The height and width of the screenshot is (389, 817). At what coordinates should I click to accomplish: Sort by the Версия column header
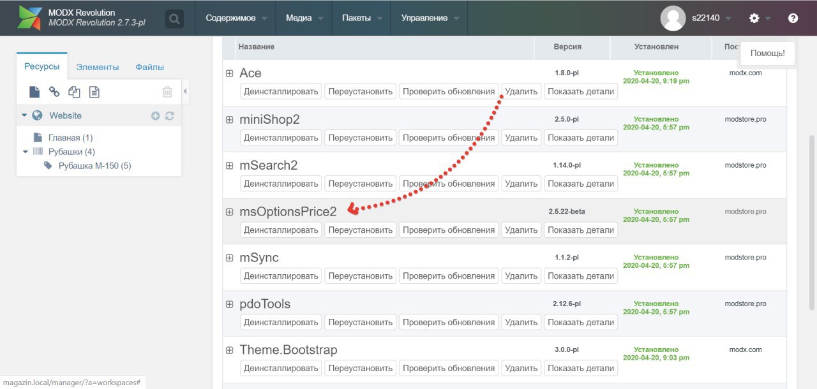point(572,47)
